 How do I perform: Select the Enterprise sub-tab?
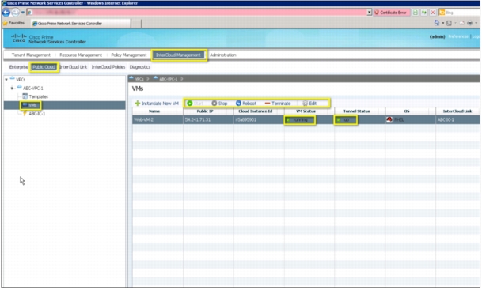(x=18, y=67)
